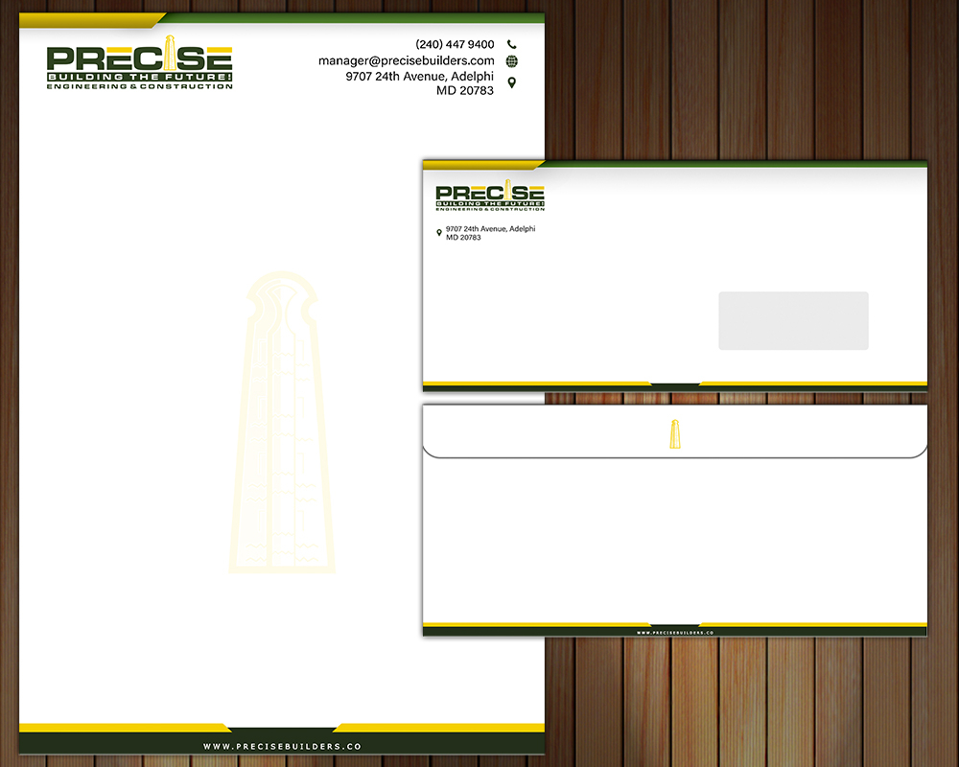Viewport: 959px width, 767px height.
Task: Select the globe icon next to the email
Action: click(x=512, y=60)
